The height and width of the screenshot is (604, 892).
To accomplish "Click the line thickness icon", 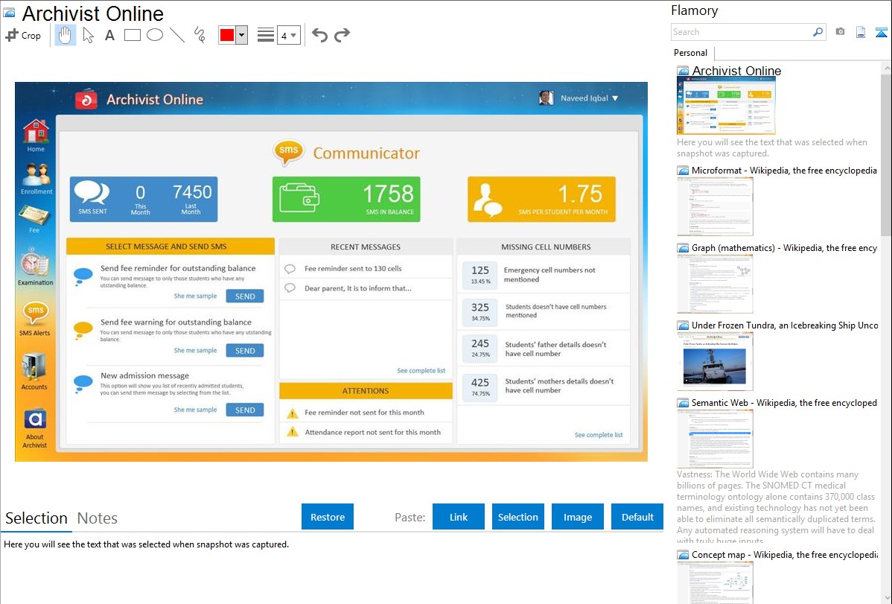I will [x=265, y=35].
